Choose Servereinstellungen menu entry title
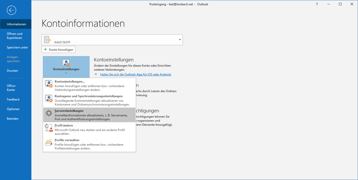The image size is (358, 180). pyautogui.click(x=69, y=111)
